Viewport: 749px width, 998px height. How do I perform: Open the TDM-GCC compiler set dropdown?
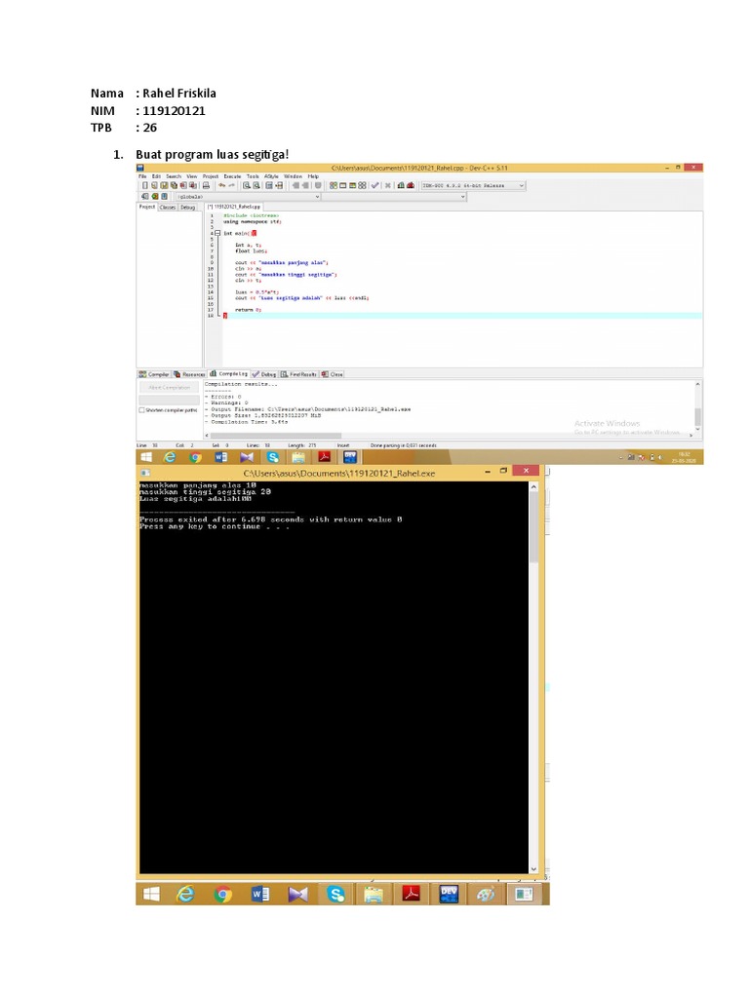473,186
